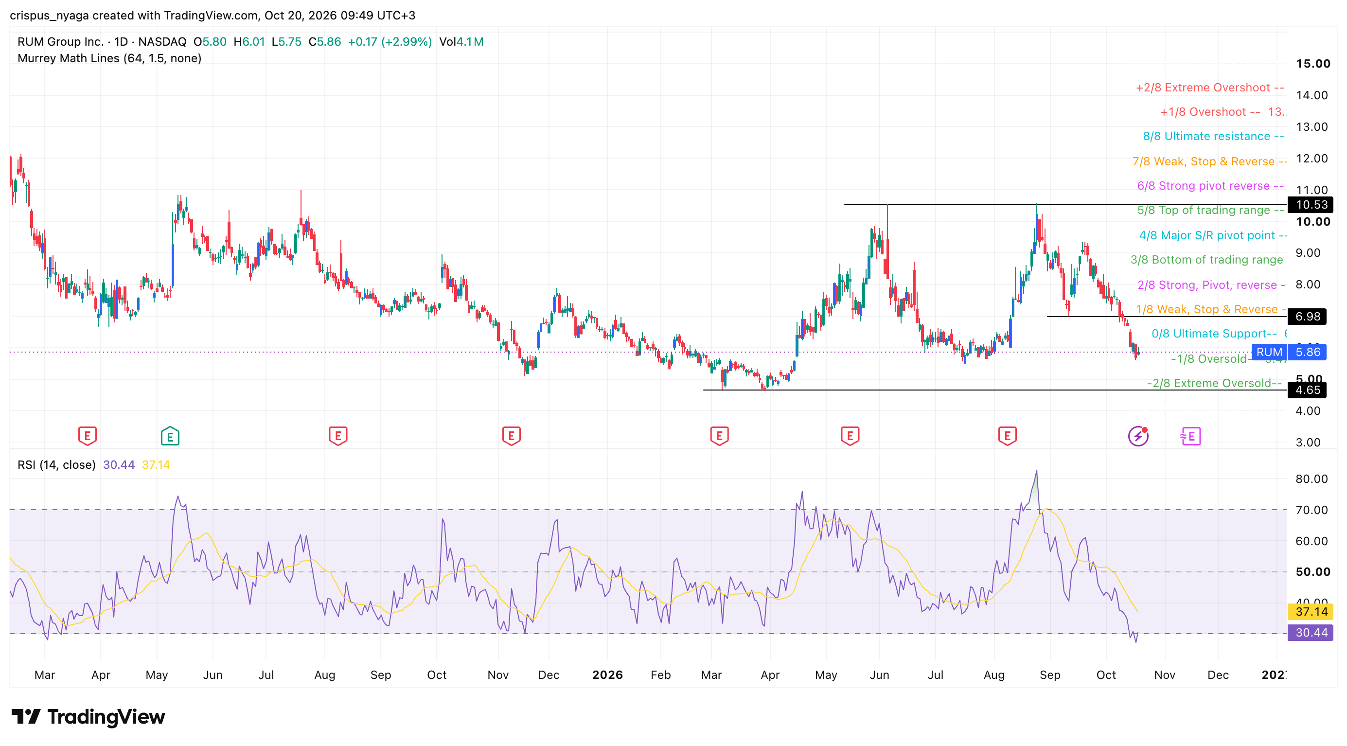Click the blue RUM 5.86 price tag

[x=1289, y=353]
